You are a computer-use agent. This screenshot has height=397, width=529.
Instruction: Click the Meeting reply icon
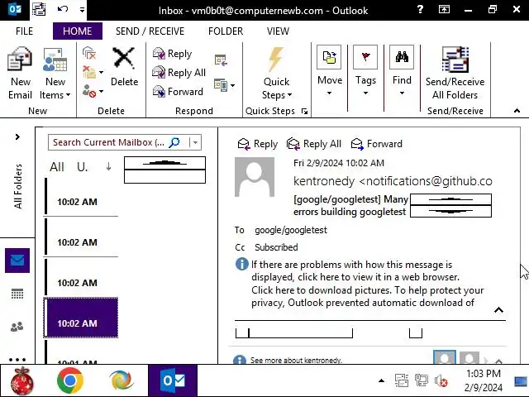(221, 60)
